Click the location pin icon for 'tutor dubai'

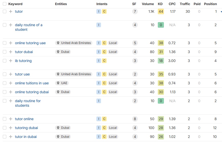click(58, 52)
